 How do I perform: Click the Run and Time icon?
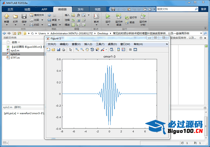point(143,16)
